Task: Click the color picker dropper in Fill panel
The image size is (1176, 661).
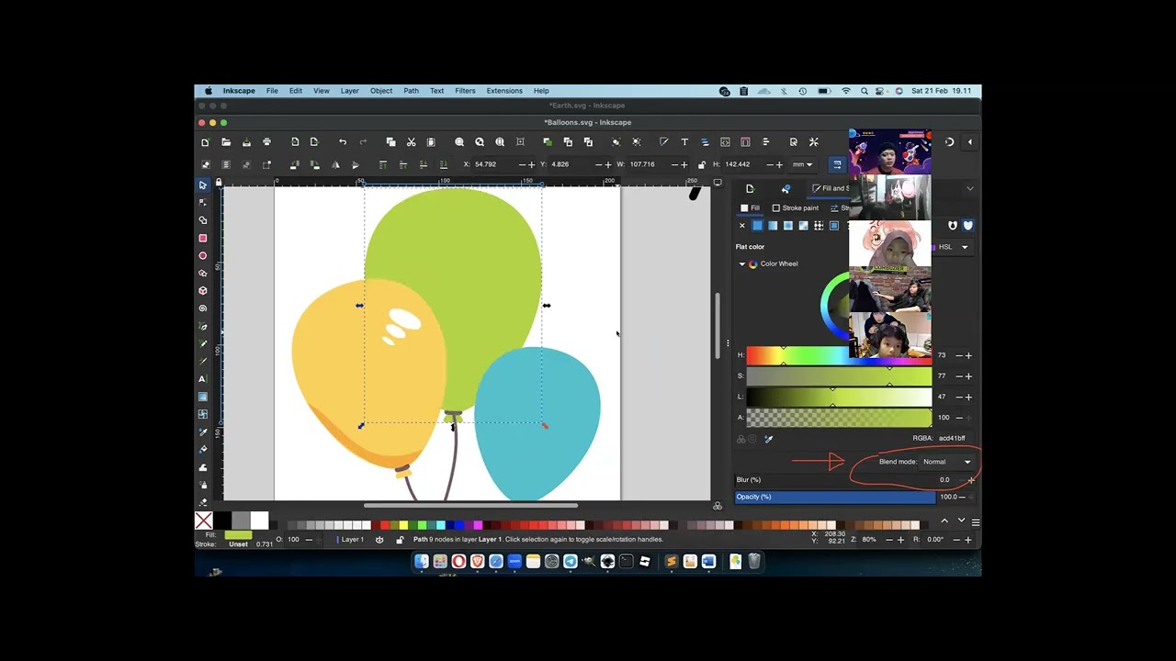Action: pos(769,439)
